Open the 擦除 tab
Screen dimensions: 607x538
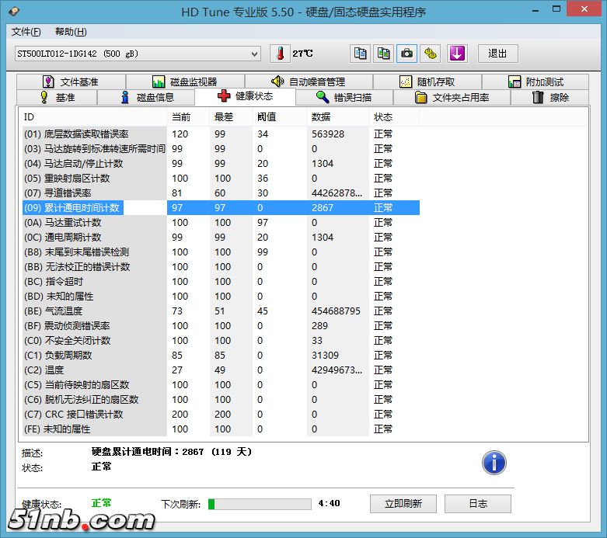(549, 97)
